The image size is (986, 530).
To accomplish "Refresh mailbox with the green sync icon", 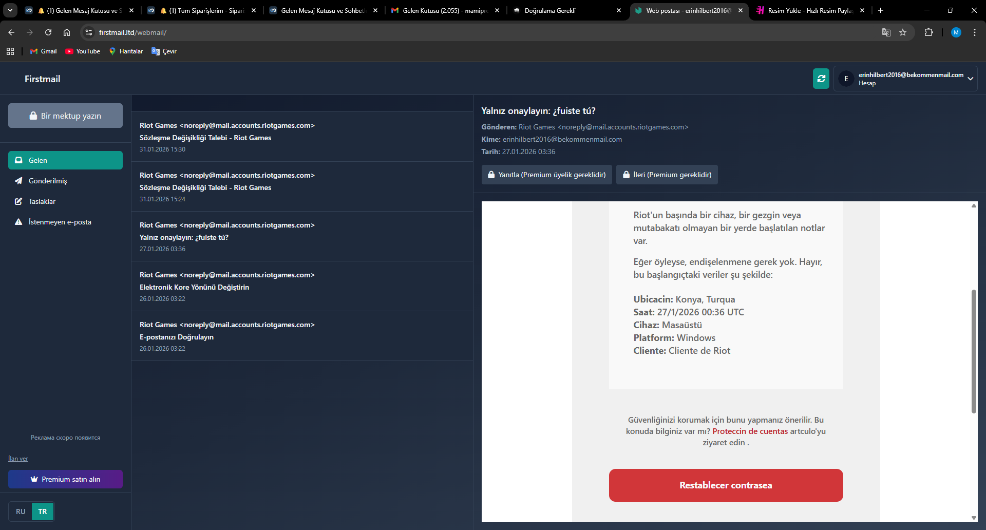I will (821, 79).
